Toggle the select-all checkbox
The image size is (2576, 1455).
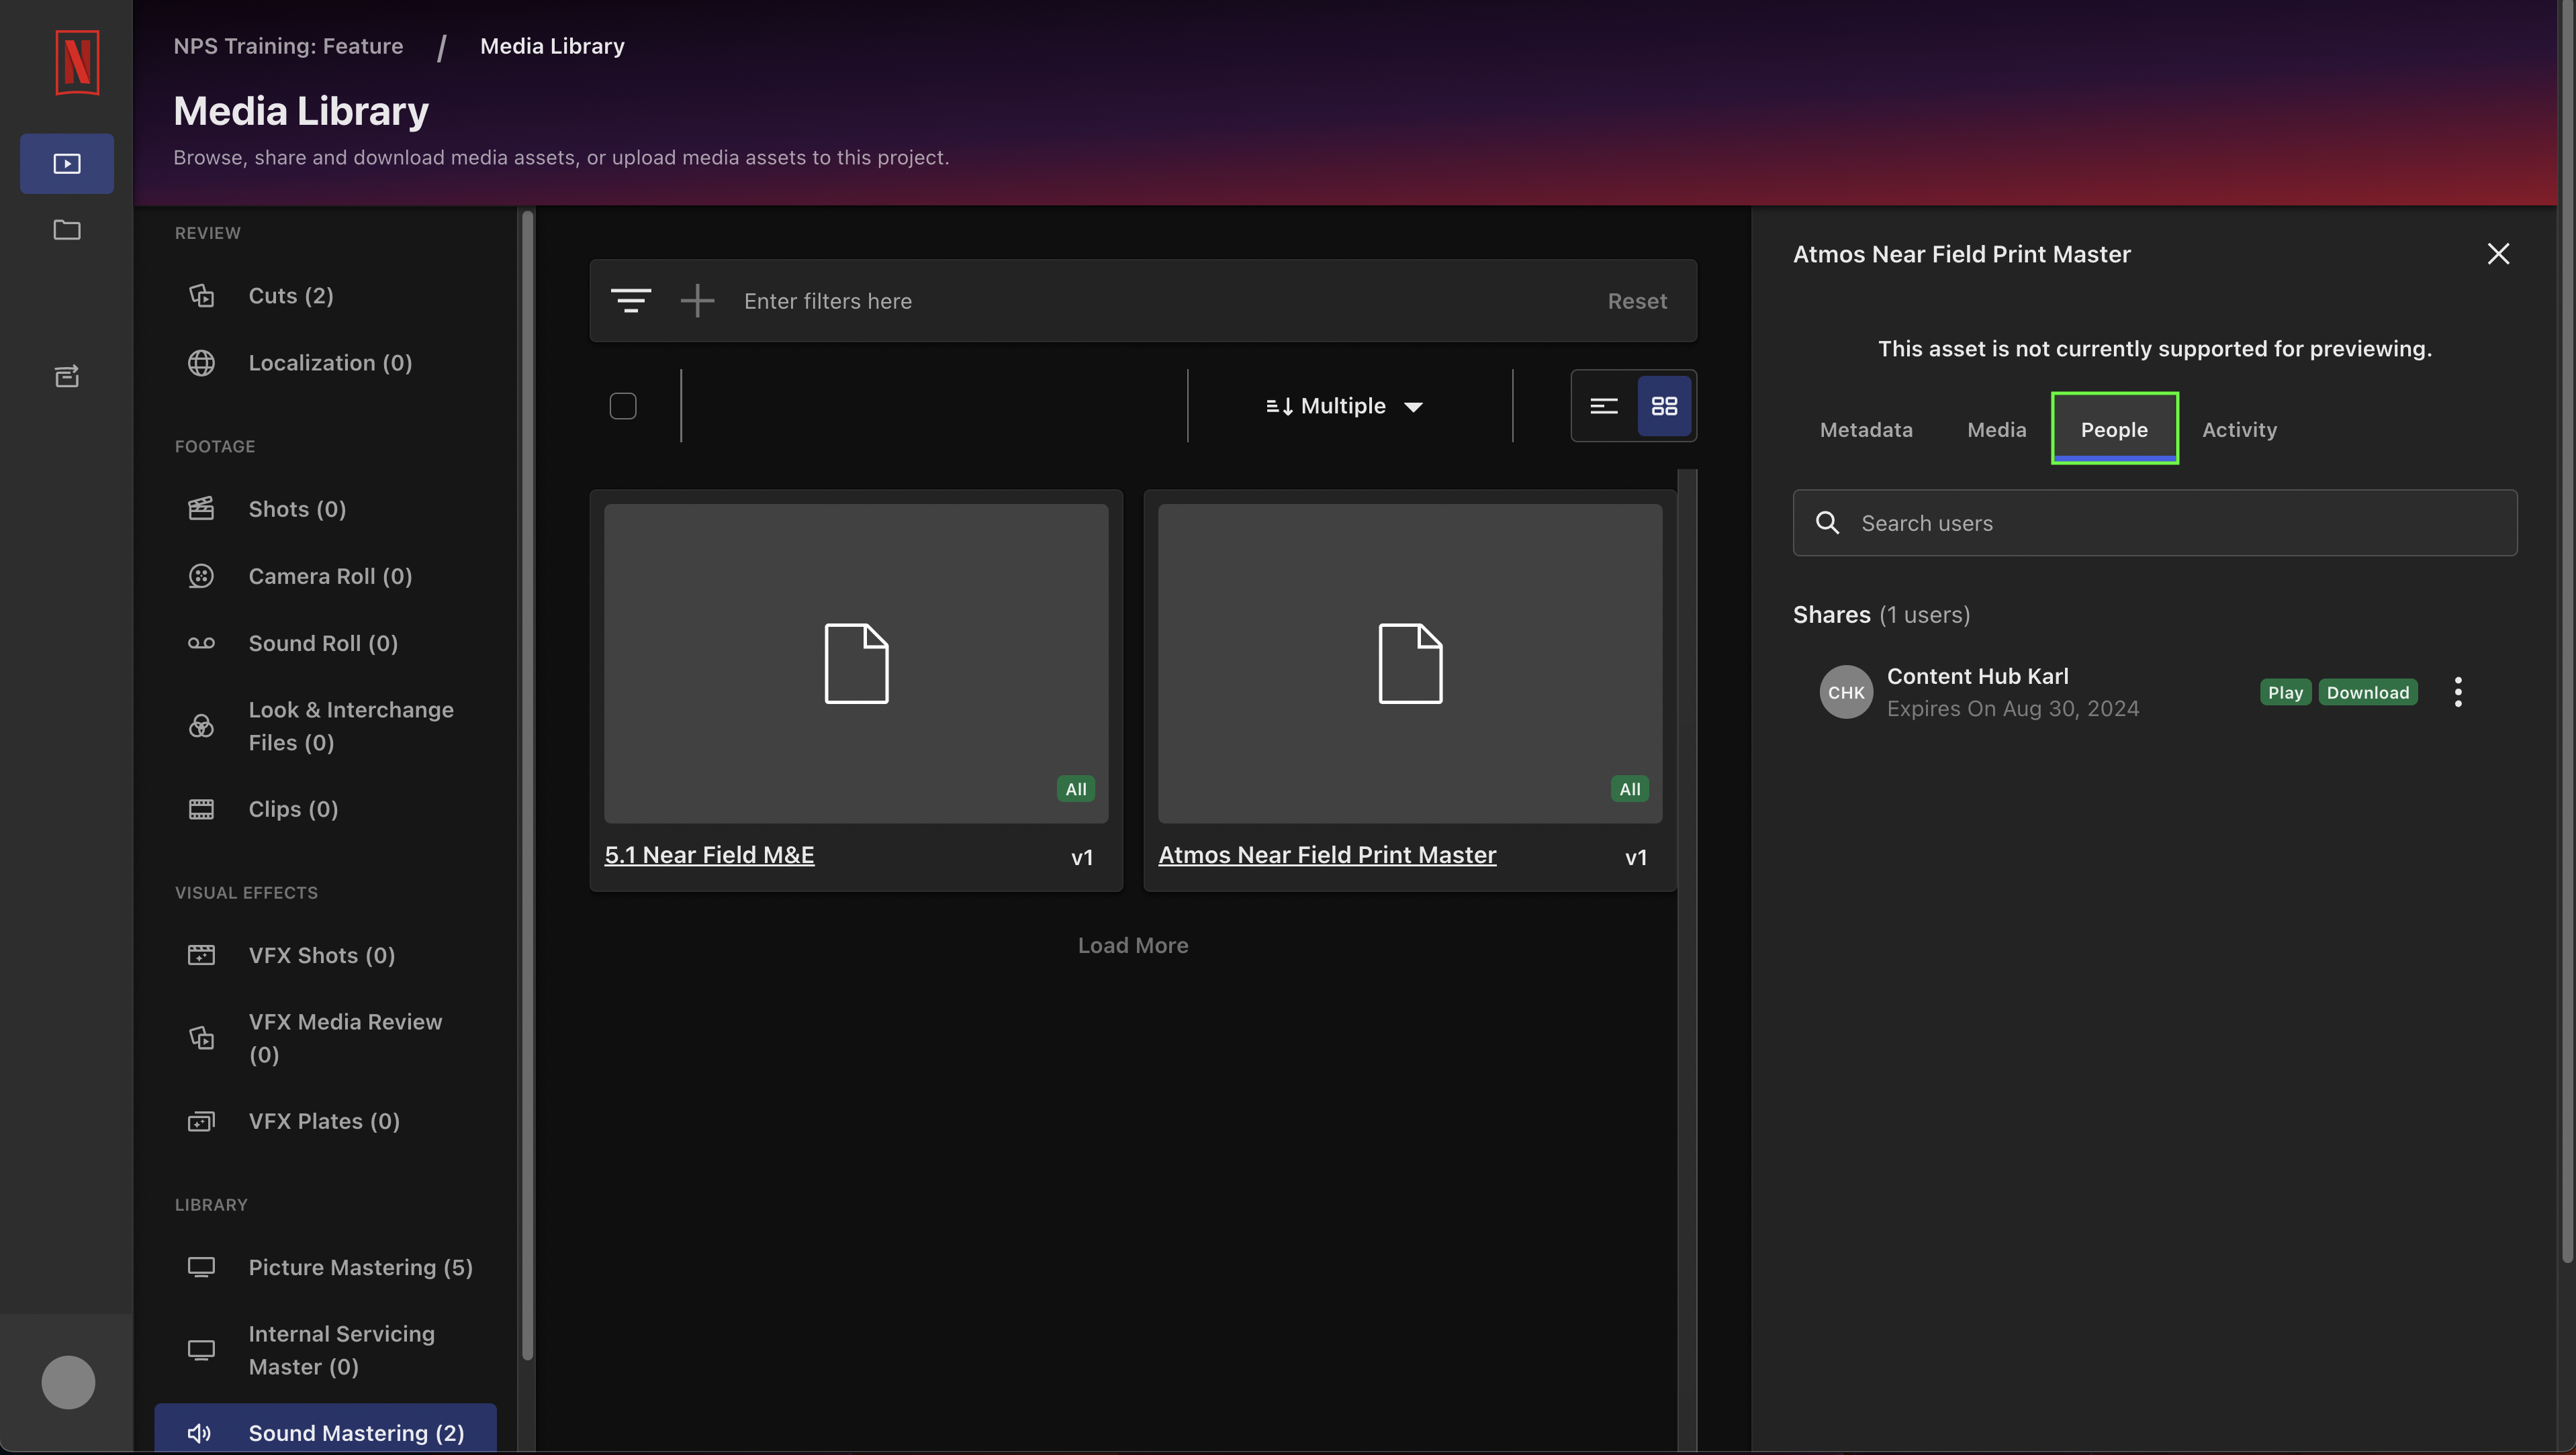coord(623,406)
